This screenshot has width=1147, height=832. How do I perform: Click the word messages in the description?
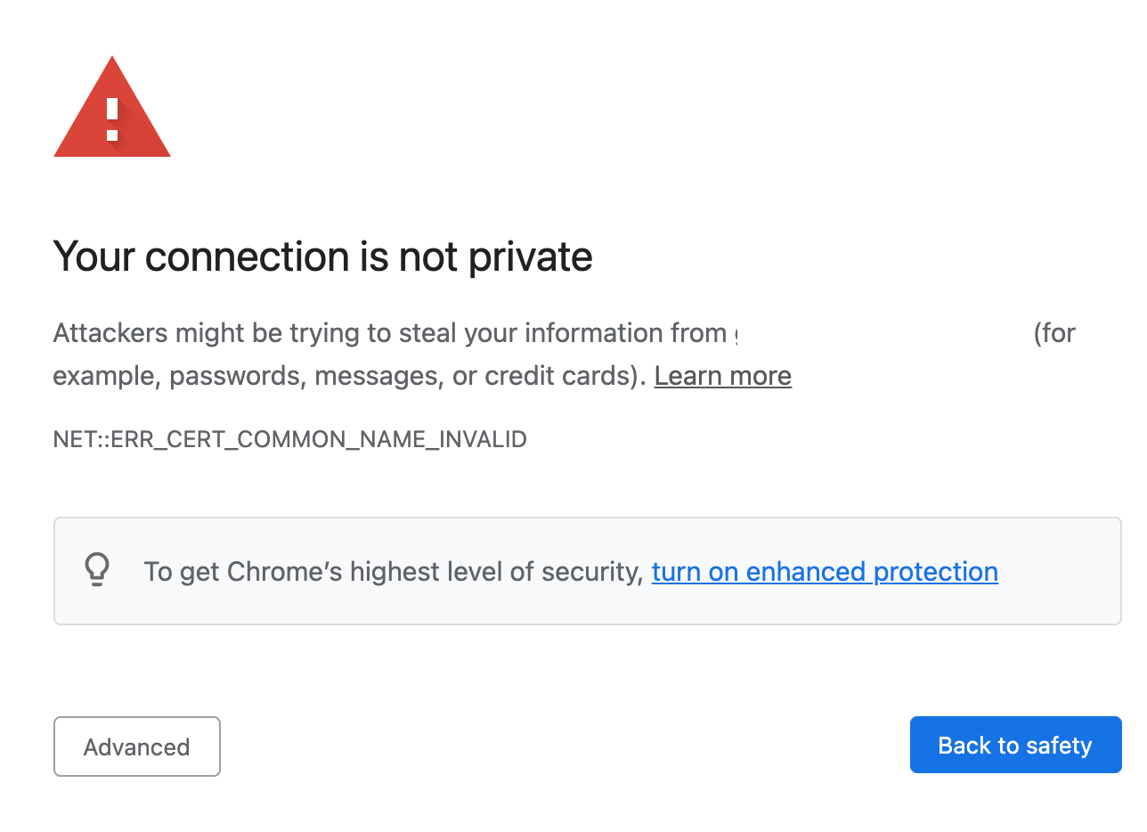coord(379,377)
